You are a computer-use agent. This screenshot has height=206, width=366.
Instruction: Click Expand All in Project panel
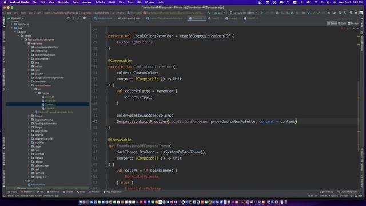pyautogui.click(x=73, y=18)
